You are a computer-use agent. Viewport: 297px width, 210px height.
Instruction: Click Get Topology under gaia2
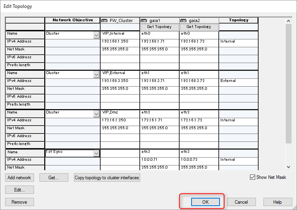(199, 27)
